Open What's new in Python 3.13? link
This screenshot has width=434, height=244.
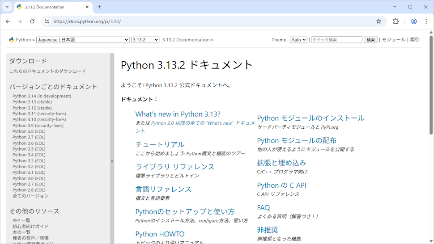[178, 114]
